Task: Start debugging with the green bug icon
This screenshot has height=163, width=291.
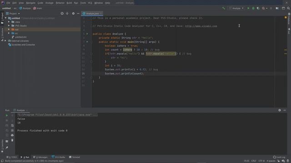Action: point(253,8)
